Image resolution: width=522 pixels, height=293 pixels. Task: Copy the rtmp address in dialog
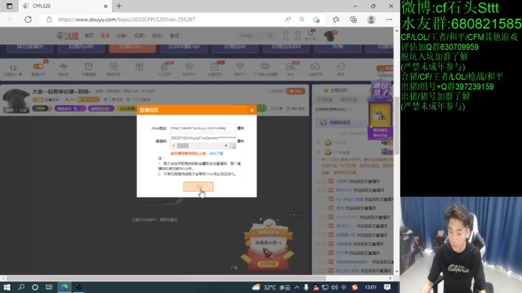241,128
